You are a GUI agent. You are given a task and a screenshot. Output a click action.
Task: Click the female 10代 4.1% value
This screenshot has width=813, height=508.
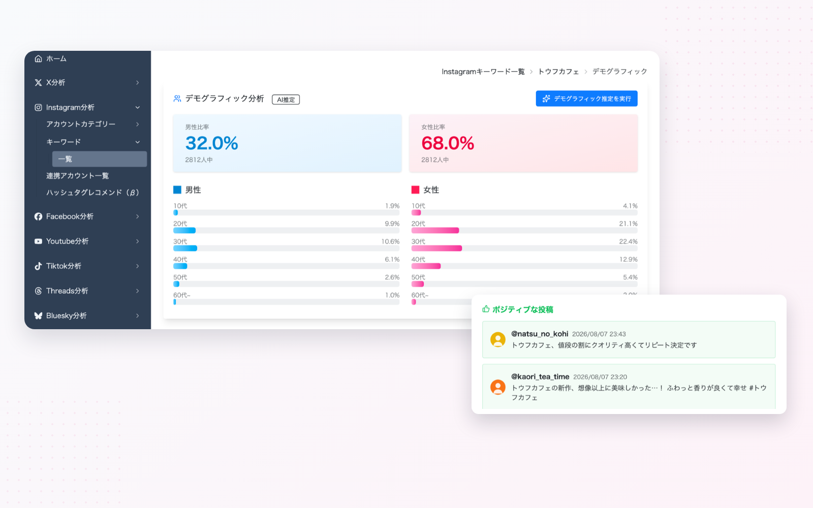tap(630, 206)
